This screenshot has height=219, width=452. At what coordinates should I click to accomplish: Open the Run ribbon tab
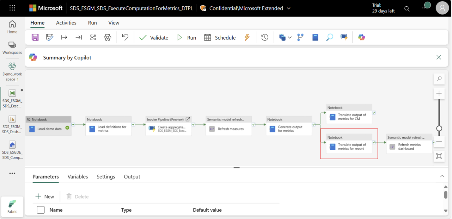point(92,23)
